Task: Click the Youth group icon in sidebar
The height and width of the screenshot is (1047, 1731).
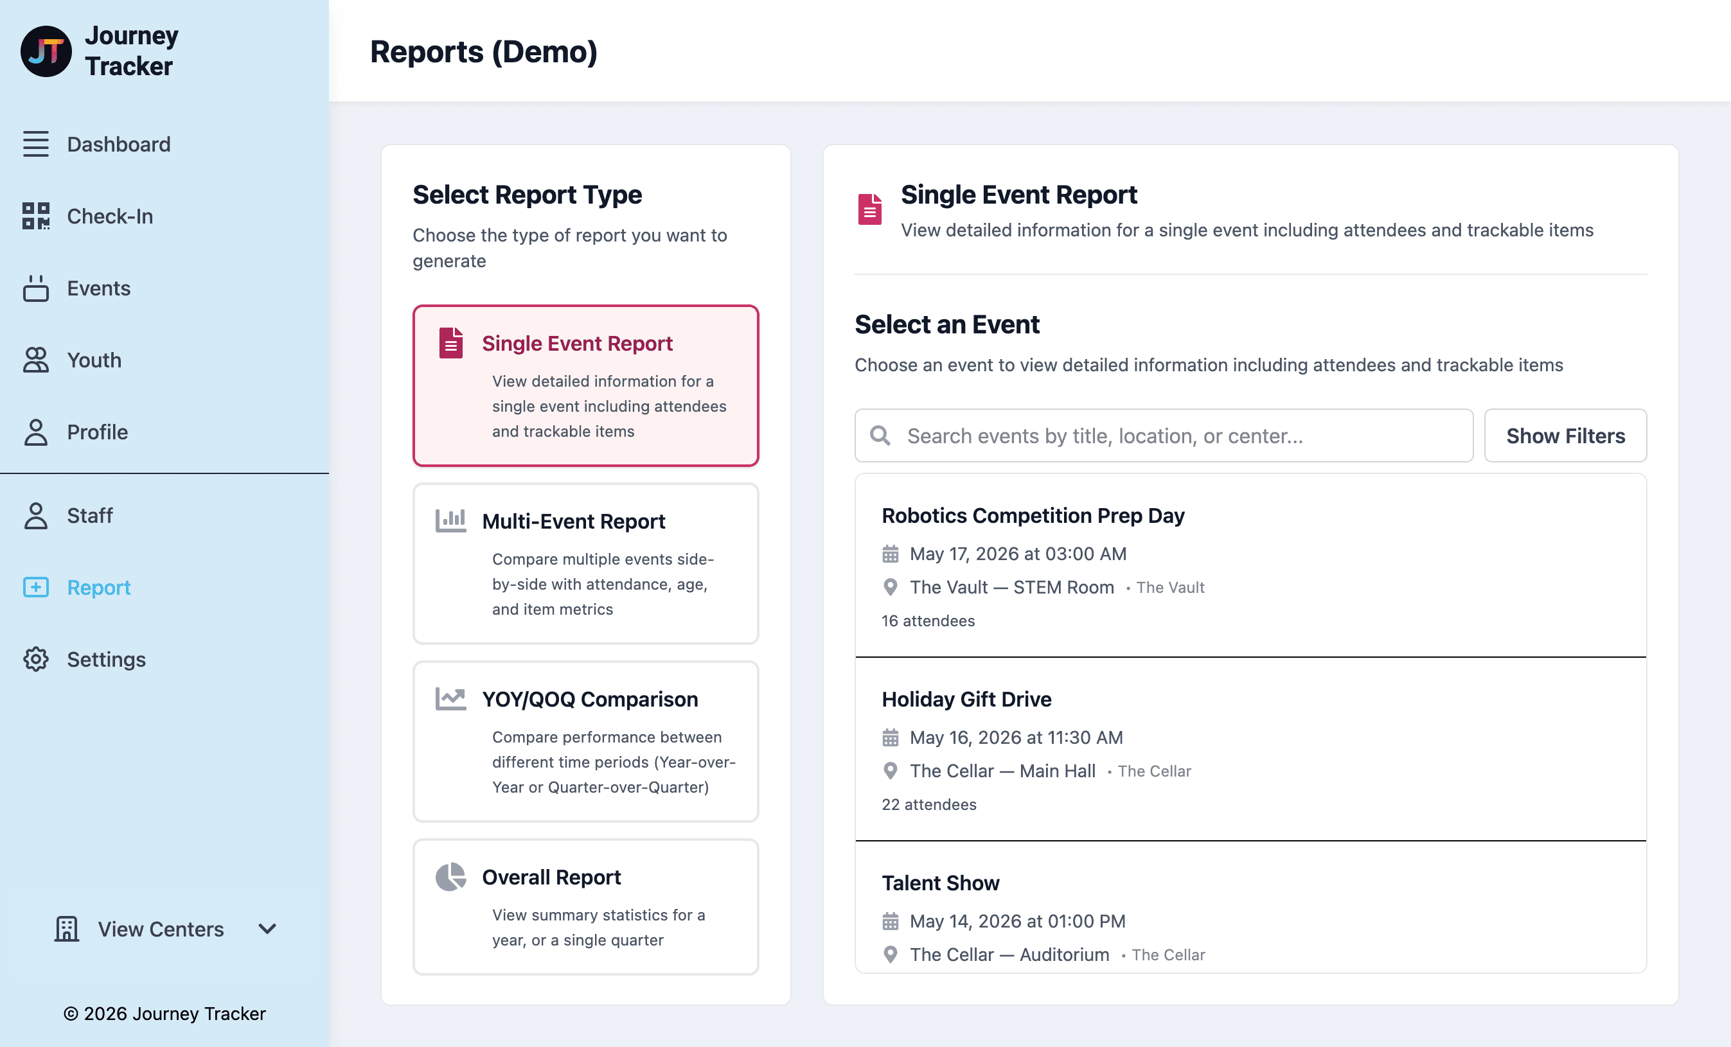Action: (x=36, y=360)
